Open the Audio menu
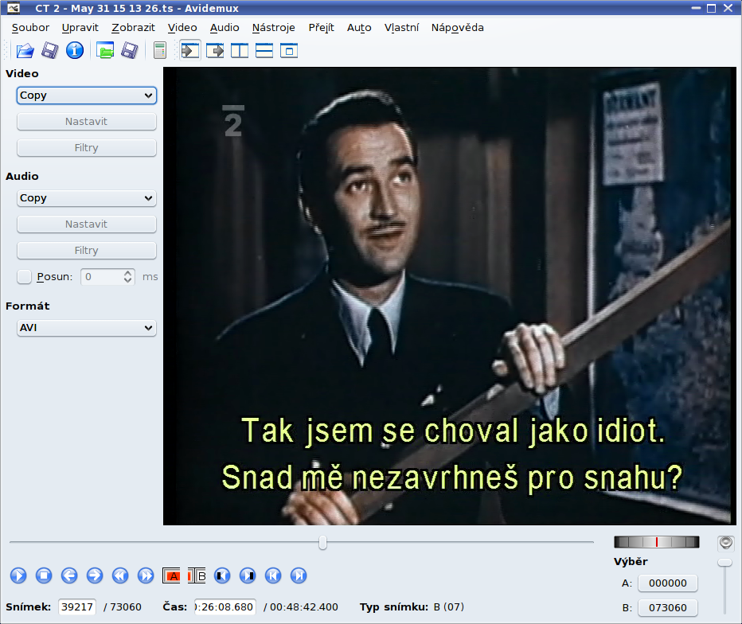Image resolution: width=742 pixels, height=624 pixels. tap(225, 27)
